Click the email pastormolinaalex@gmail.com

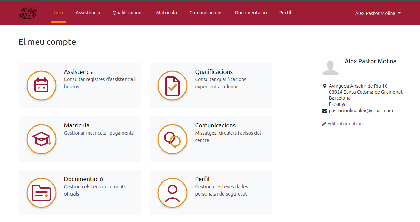(361, 111)
